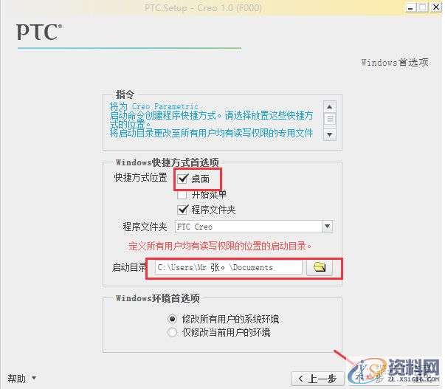This screenshot has height=389, width=445.
Task: Minimize the PTC Setup window
Action: pos(410,7)
